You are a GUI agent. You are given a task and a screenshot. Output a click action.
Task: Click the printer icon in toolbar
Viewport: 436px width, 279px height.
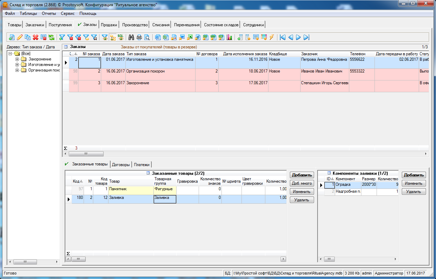[x=139, y=37]
